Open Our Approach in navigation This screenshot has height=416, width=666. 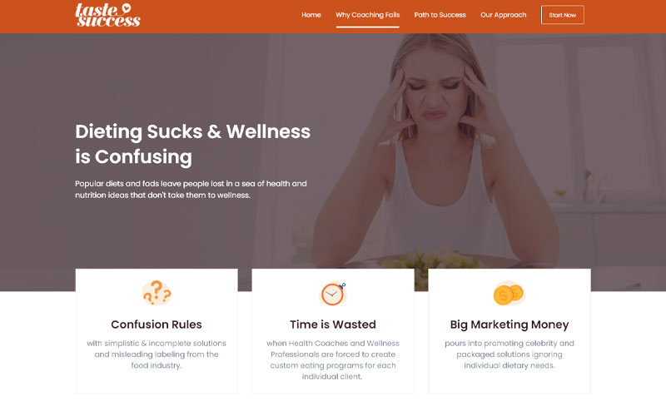pos(504,15)
